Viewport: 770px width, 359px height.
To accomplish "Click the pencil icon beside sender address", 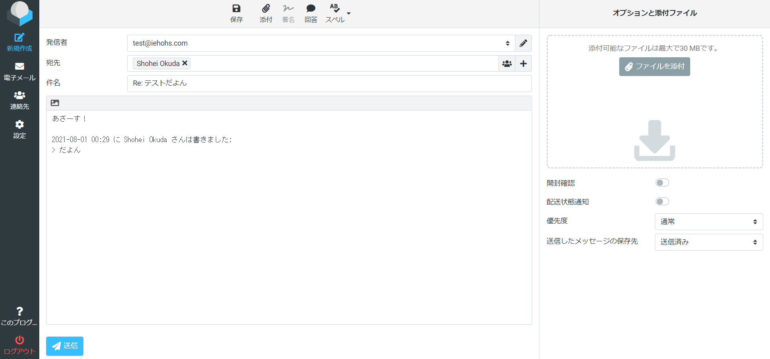I will pos(523,43).
